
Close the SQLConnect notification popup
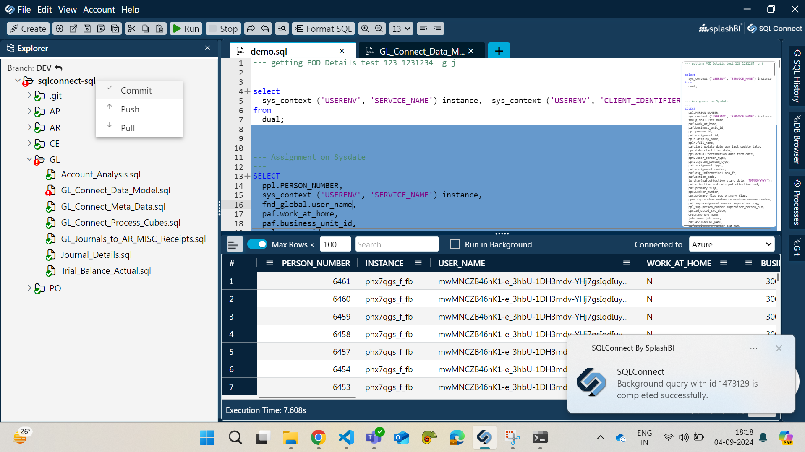pos(779,348)
